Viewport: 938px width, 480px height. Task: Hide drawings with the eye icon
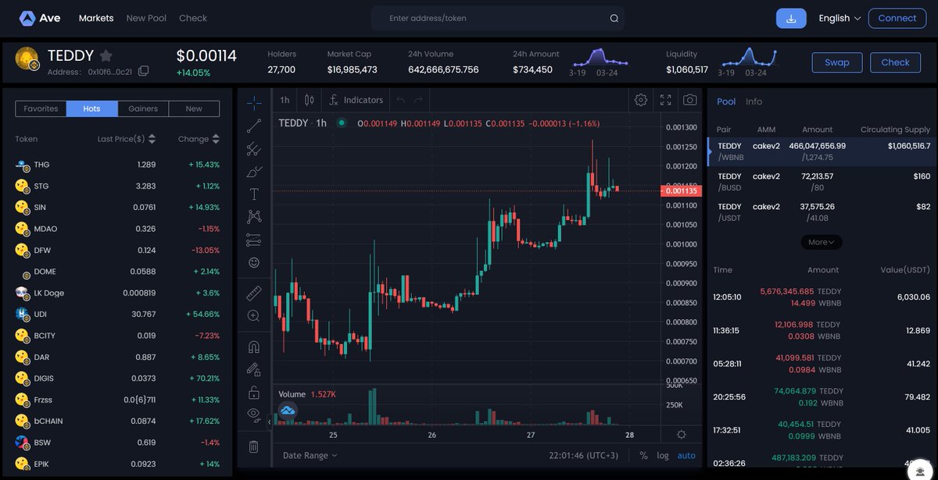[253, 414]
